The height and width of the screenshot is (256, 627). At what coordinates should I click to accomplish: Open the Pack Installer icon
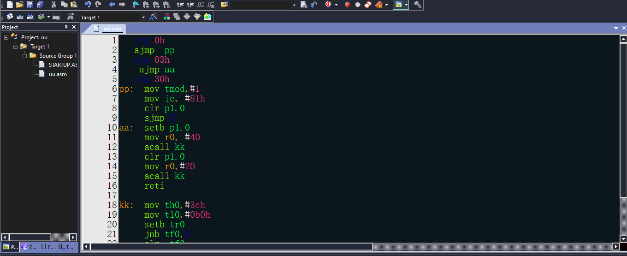click(x=207, y=17)
